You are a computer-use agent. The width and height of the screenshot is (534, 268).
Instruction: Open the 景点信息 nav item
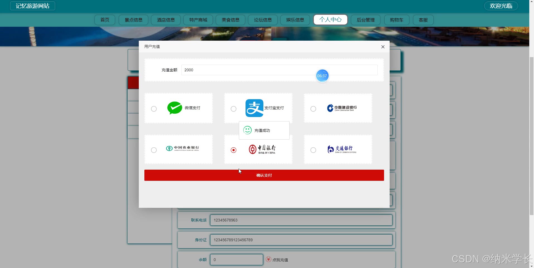133,20
